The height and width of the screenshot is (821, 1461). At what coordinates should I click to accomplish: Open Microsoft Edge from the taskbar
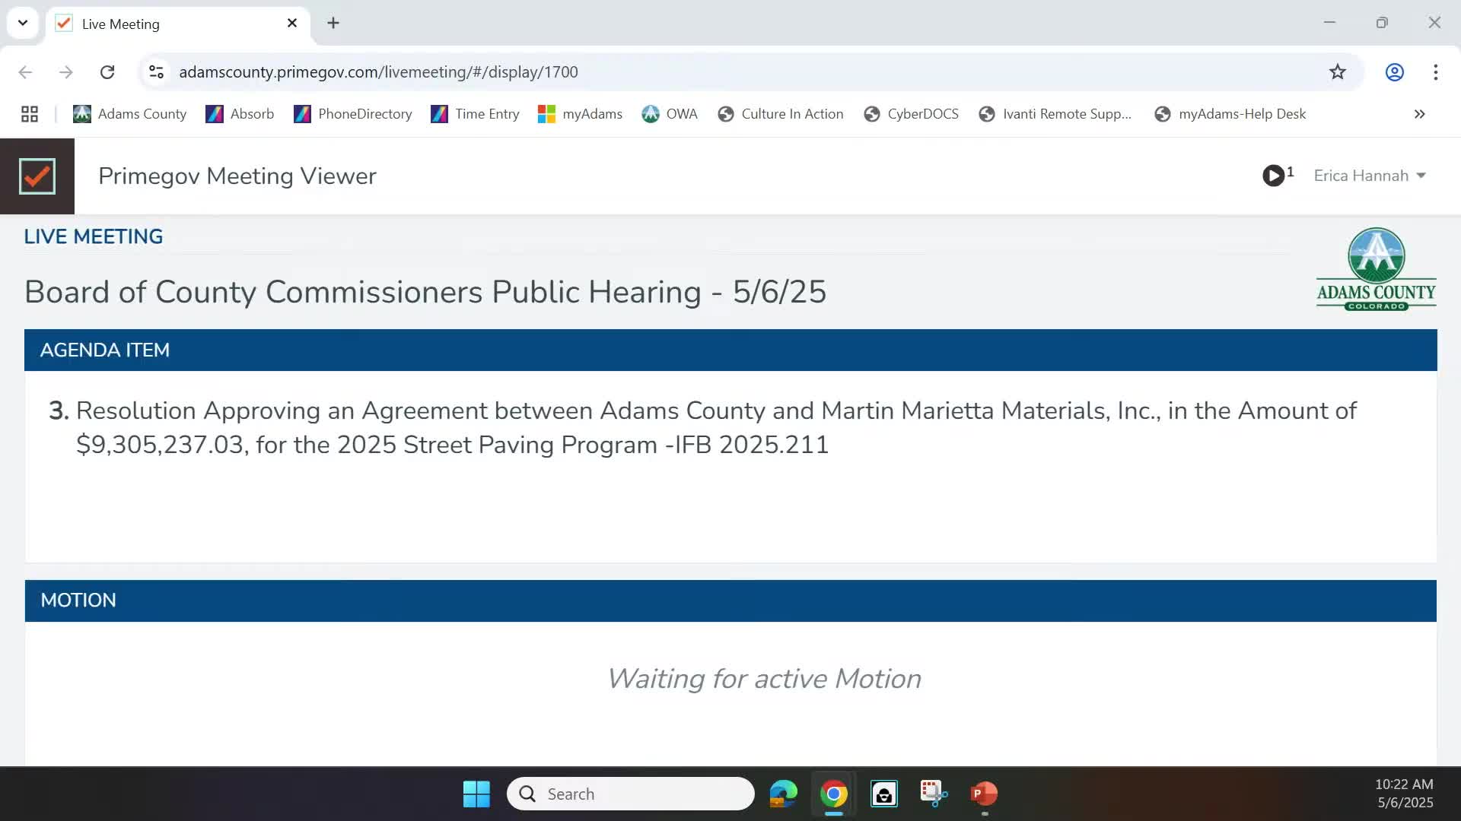(783, 794)
